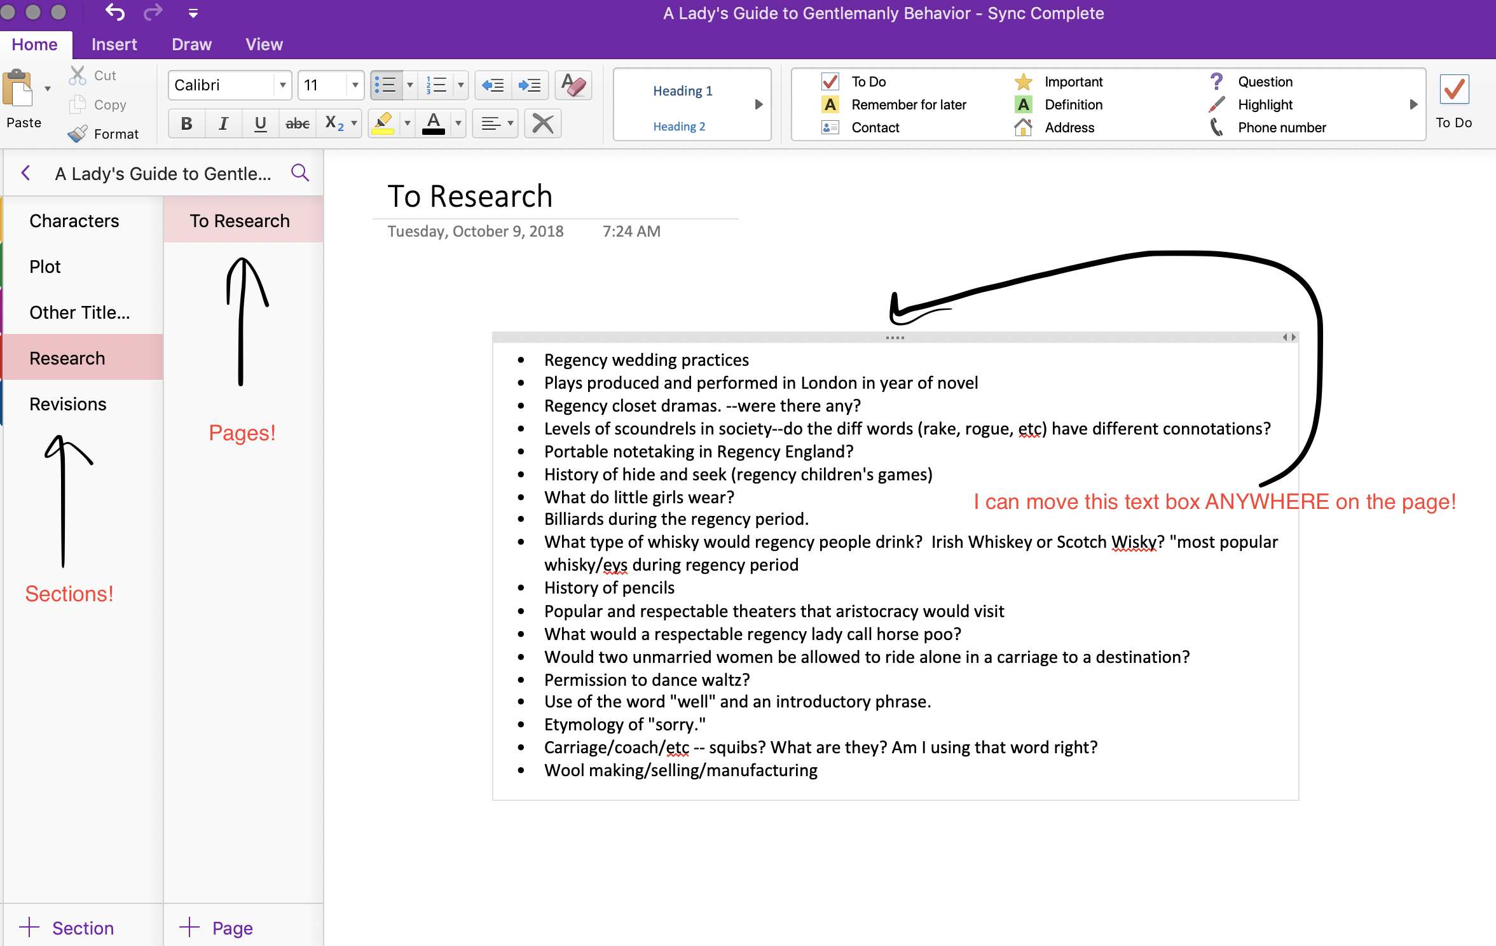Screen dimensions: 1496x946
Task: Open the font size dropdown
Action: point(354,85)
